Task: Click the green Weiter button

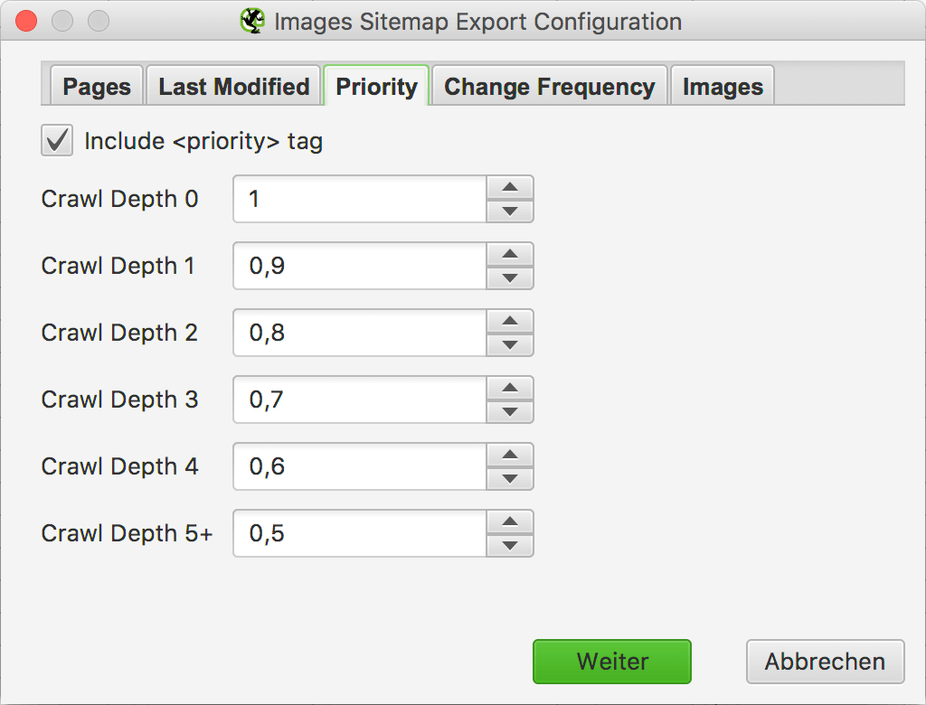Action: (x=612, y=662)
